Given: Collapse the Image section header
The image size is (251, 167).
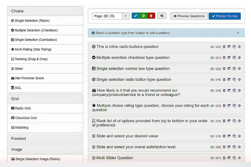Looking at the screenshot, I should [x=45, y=149].
